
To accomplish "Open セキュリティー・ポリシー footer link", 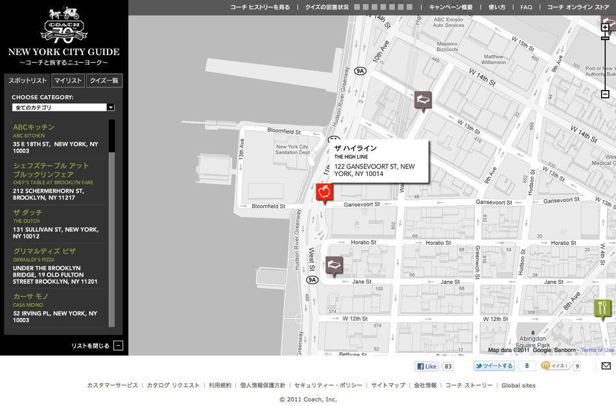I will [329, 385].
